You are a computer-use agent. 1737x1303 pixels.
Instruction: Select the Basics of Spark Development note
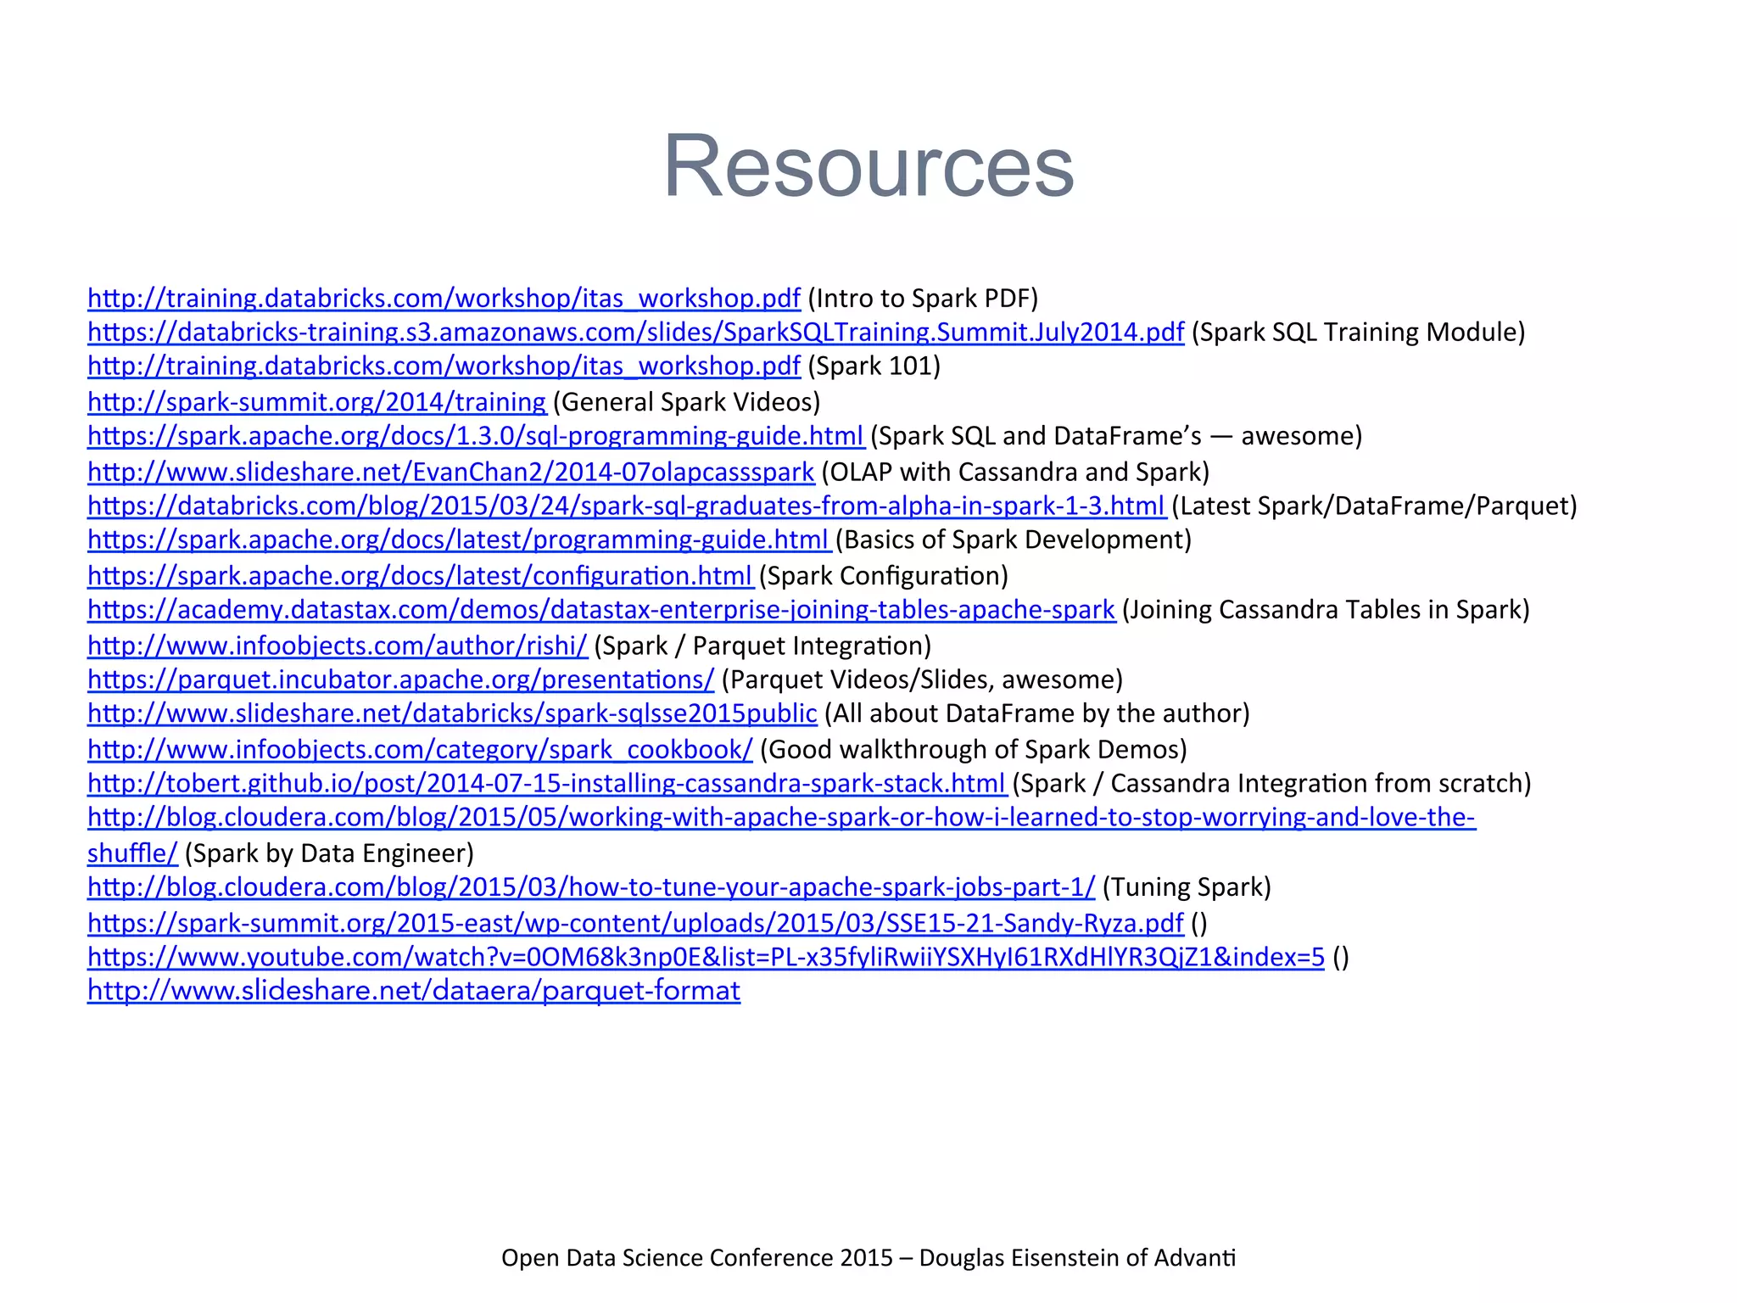click(1014, 540)
